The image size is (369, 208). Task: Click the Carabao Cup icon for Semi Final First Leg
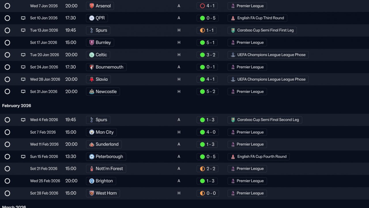pos(233,30)
